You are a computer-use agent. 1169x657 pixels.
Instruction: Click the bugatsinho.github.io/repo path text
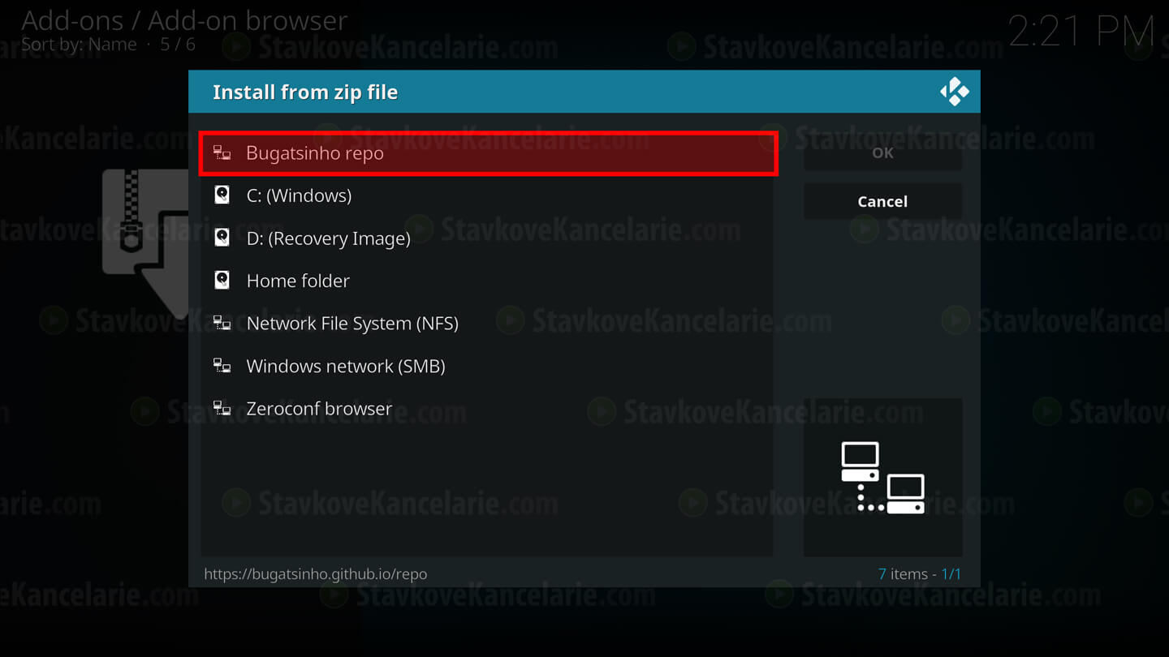(x=315, y=573)
